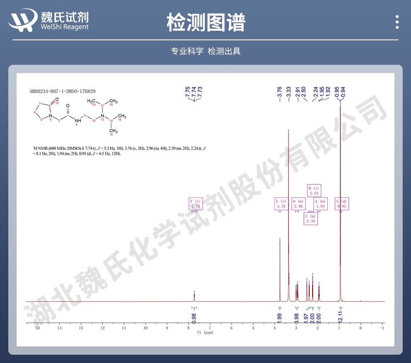Expand the 0.95/0.94 doublet labels

340,91
